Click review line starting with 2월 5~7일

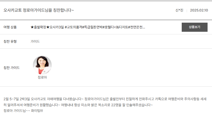point(105,99)
